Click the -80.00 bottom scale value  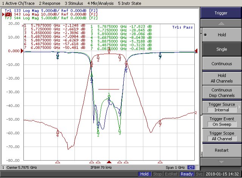(x=13, y=160)
